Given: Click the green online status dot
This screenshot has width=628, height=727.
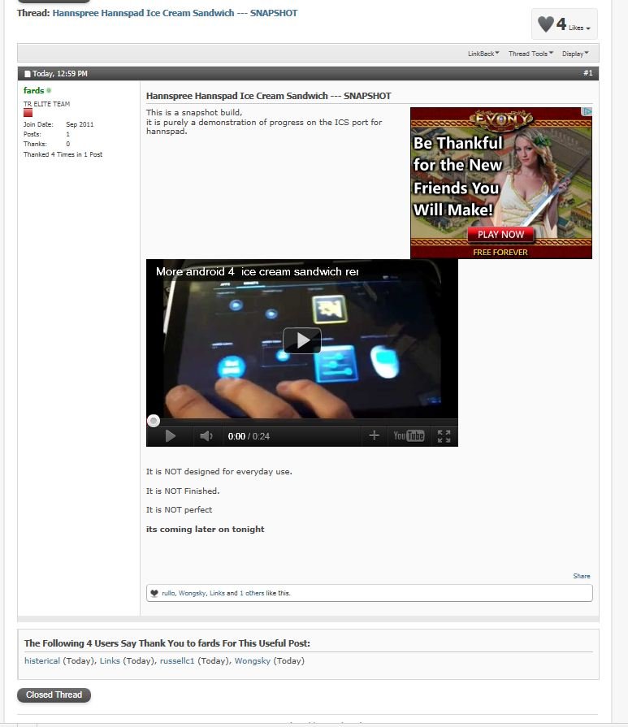Looking at the screenshot, I should click(49, 90).
